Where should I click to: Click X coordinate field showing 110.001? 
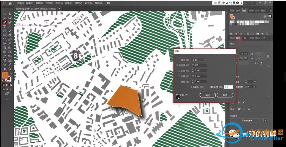[x=243, y=54]
